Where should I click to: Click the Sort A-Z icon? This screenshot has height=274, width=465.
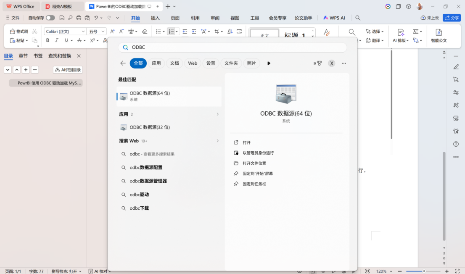point(230,32)
